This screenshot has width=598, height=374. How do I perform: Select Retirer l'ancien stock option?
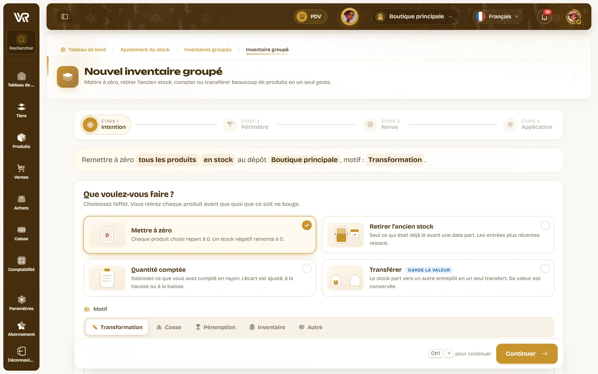pyautogui.click(x=438, y=235)
